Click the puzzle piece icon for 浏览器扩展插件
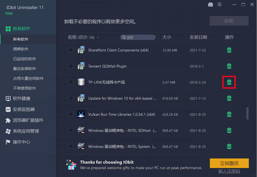 [x=8, y=120]
